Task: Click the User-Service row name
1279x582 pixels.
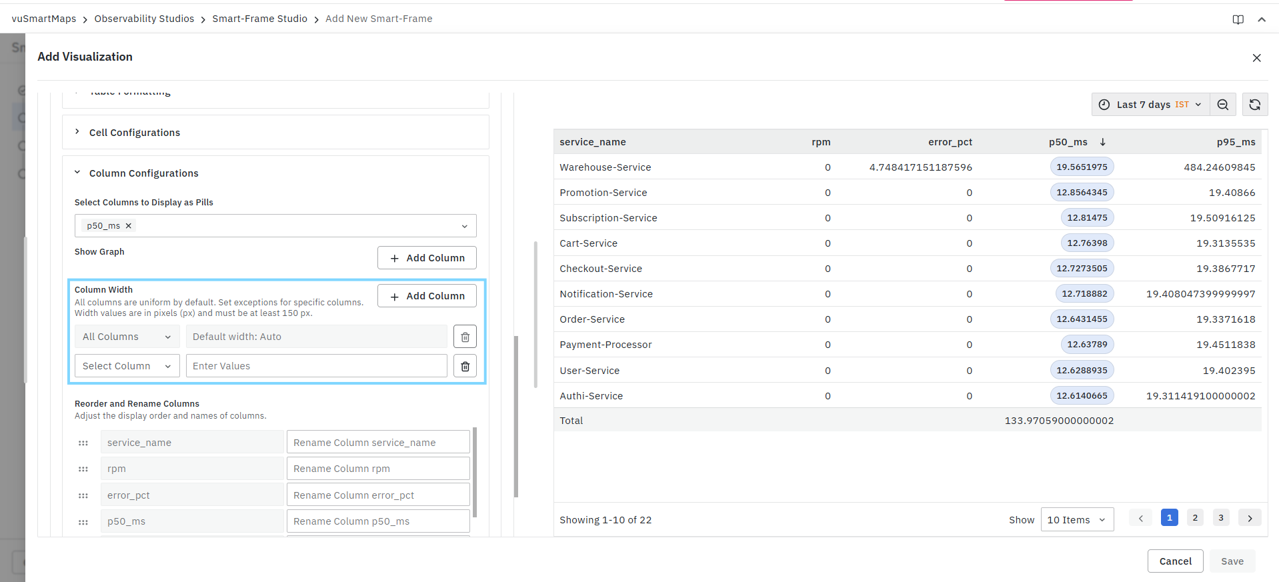Action: click(x=589, y=371)
